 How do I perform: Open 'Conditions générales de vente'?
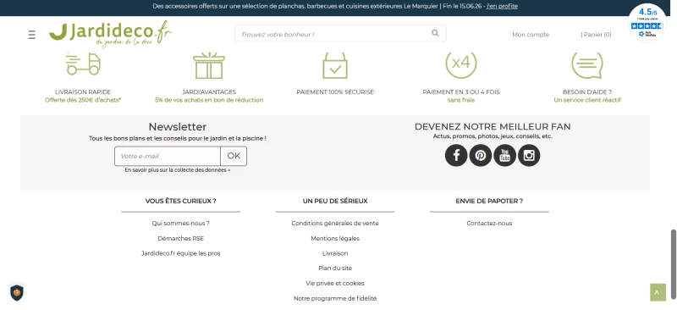pos(335,223)
